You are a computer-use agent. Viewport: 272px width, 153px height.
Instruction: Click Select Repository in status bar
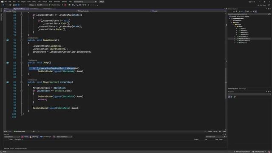pyautogui.click(x=259, y=152)
